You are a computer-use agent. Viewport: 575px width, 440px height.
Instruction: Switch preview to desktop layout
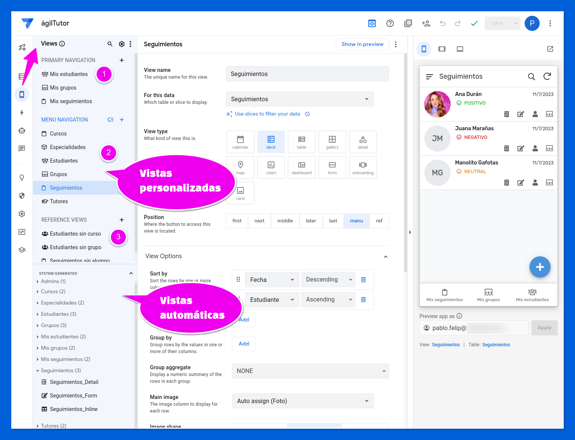(x=460, y=49)
